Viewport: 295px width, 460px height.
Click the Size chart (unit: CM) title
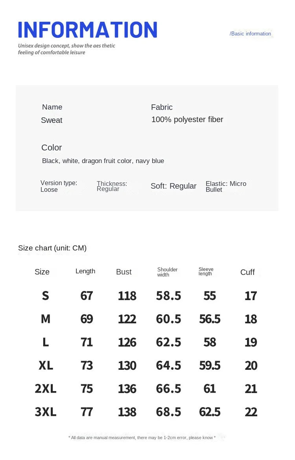52,248
